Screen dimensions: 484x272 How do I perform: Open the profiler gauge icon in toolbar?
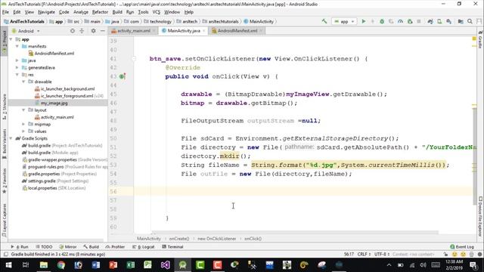[x=400, y=21]
